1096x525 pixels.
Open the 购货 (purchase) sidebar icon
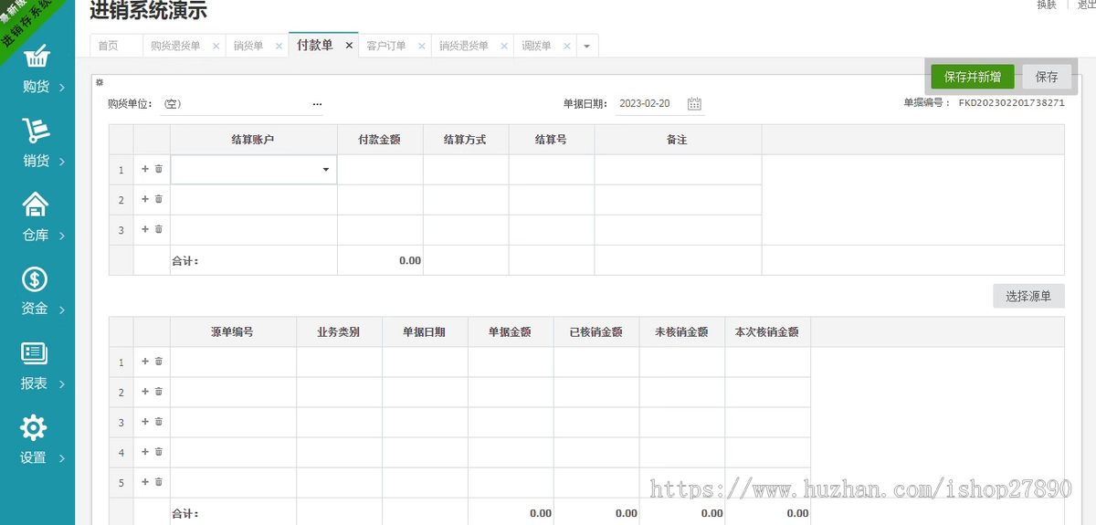point(37,58)
